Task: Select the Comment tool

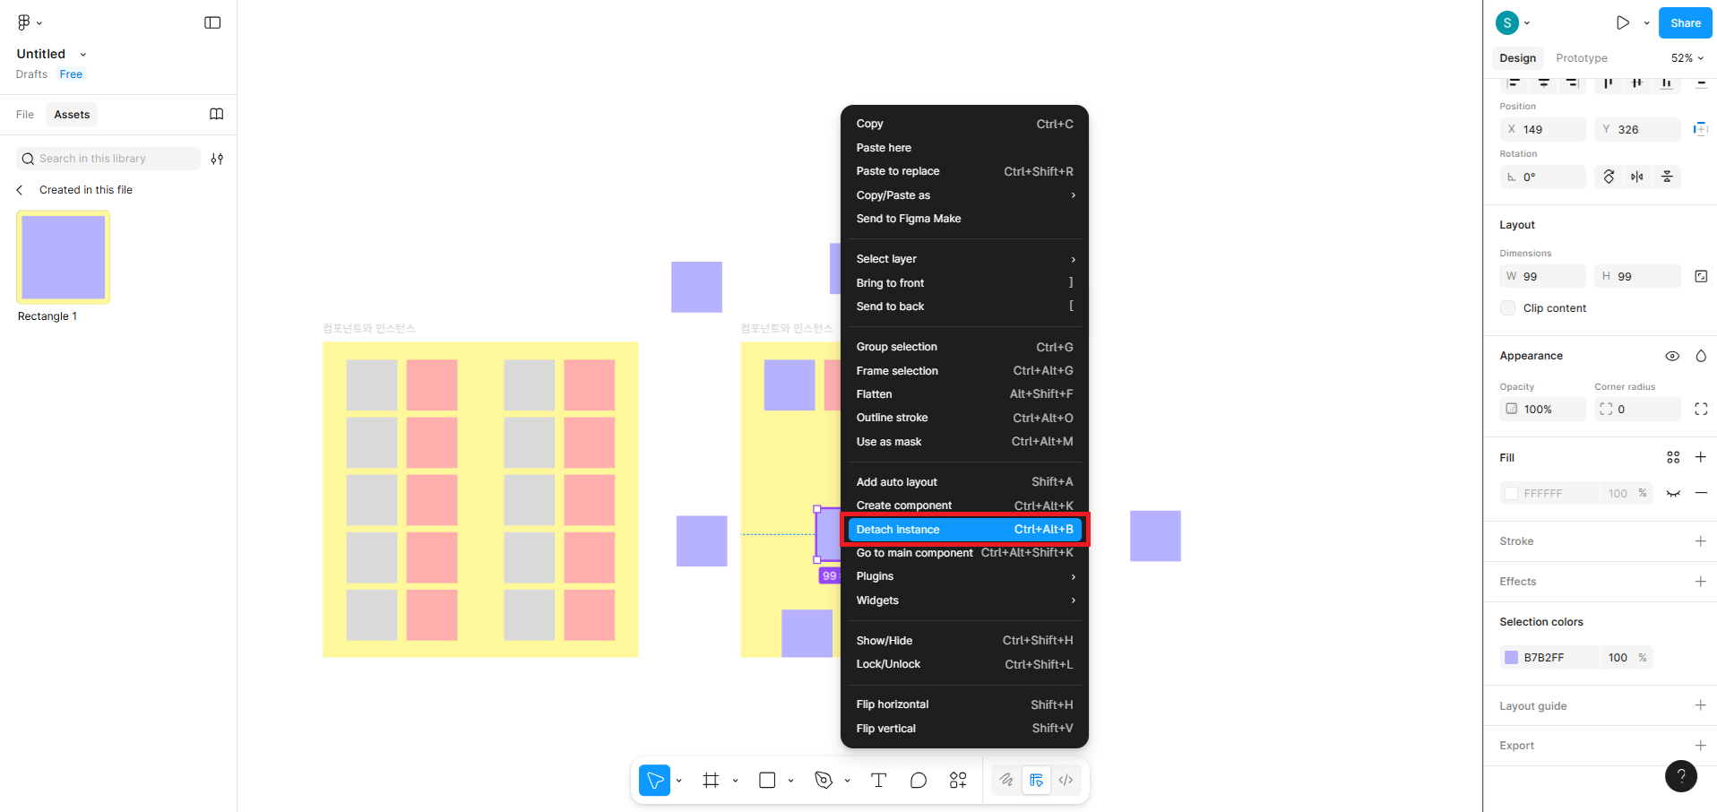Action: (x=919, y=780)
